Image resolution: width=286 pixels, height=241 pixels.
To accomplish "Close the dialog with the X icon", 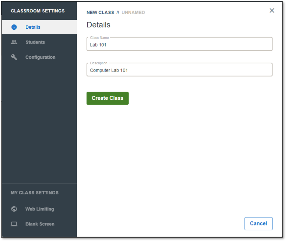I will pos(272,11).
